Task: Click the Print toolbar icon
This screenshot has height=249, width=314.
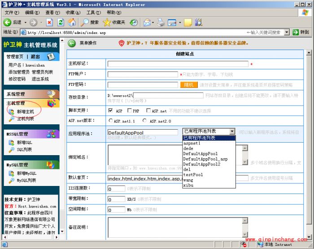Action: (161, 22)
